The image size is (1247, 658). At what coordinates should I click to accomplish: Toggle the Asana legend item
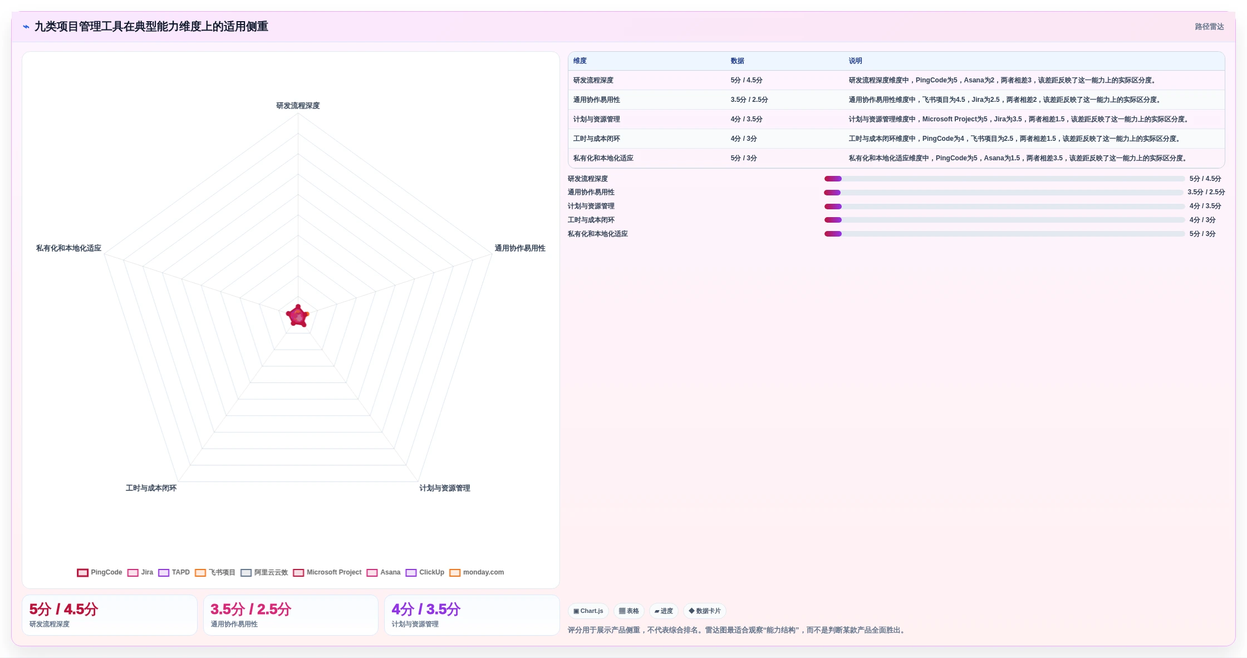[x=384, y=572]
